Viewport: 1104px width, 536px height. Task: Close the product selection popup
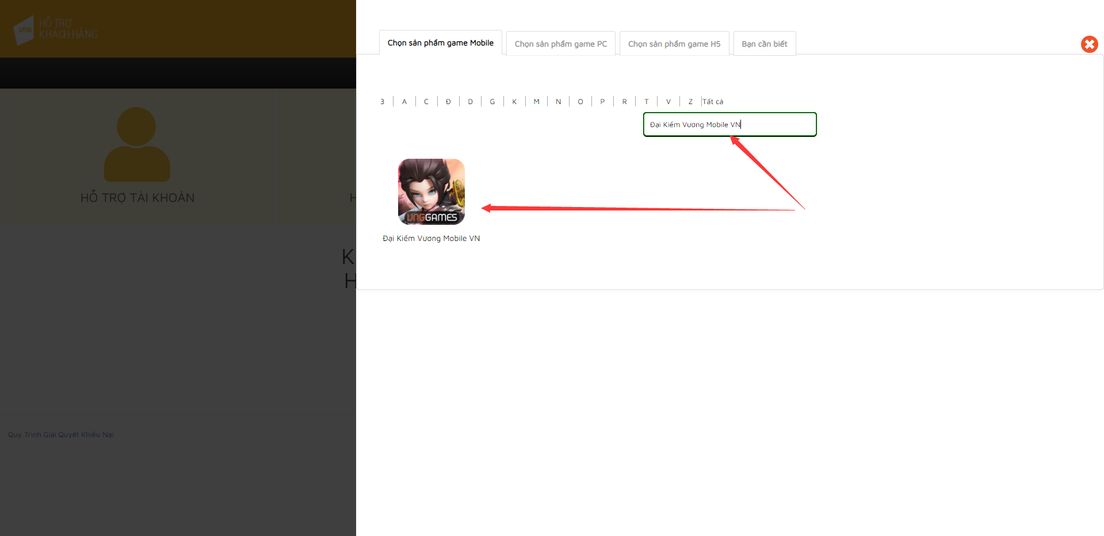point(1089,44)
